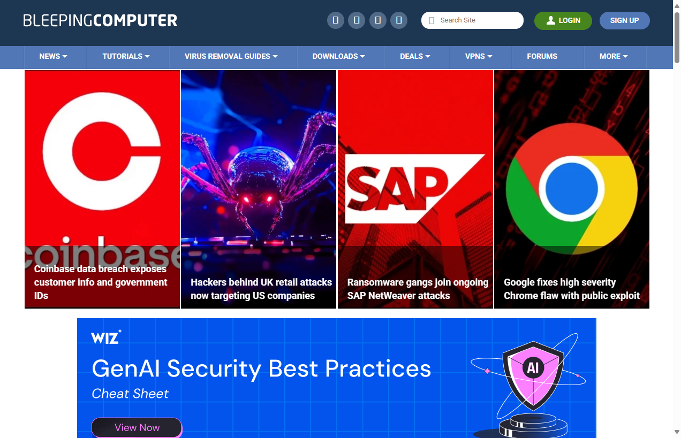Viewport: 681px width, 438px height.
Task: Click the AI shield graphic in the ad
Action: 533,374
